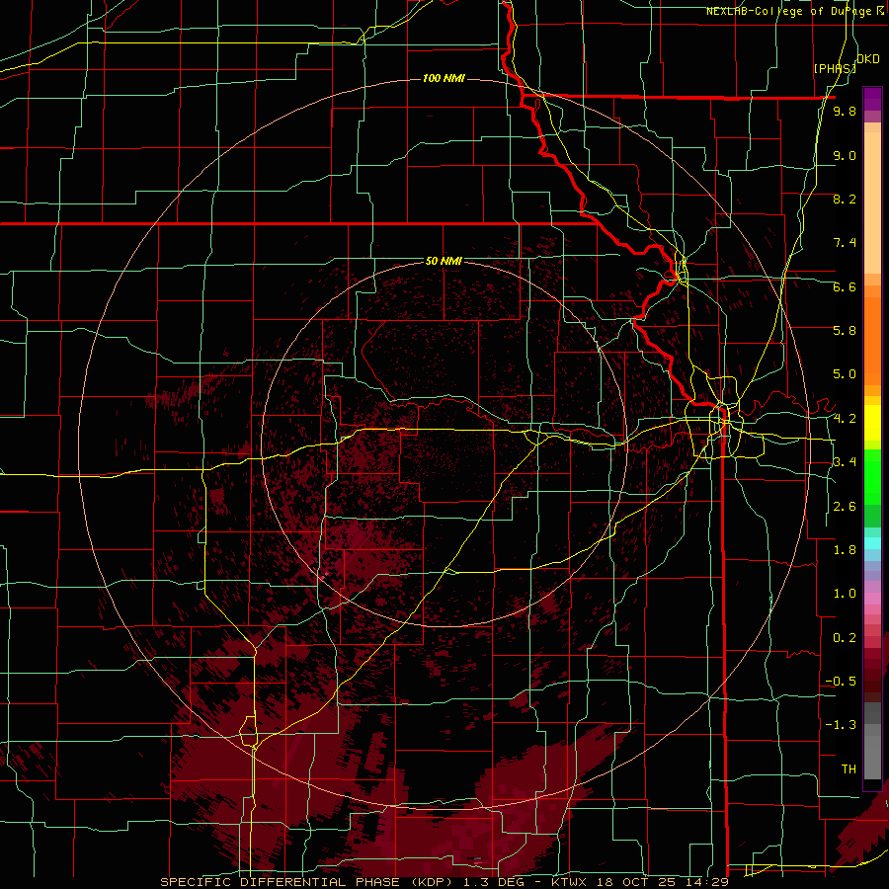Select the 5.0 scale label

pos(845,374)
